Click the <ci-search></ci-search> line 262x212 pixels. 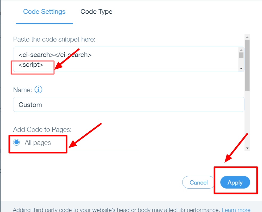point(55,55)
